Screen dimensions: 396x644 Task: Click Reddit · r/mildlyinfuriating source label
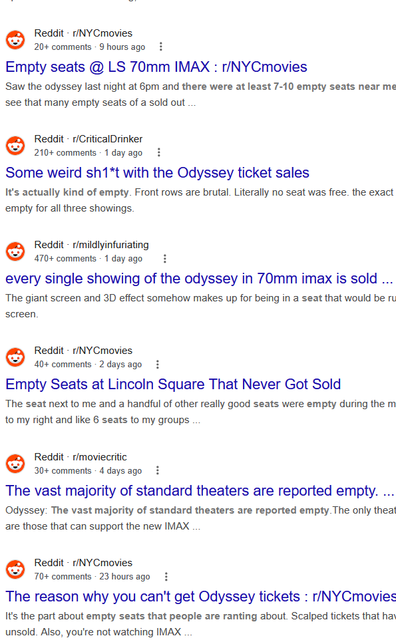[x=92, y=245]
